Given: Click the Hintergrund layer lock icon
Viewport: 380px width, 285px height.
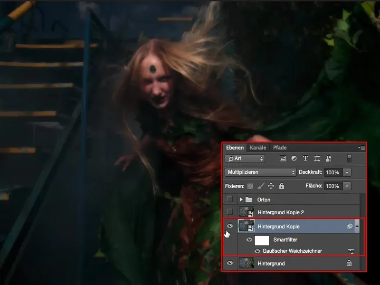Looking at the screenshot, I should 349,263.
